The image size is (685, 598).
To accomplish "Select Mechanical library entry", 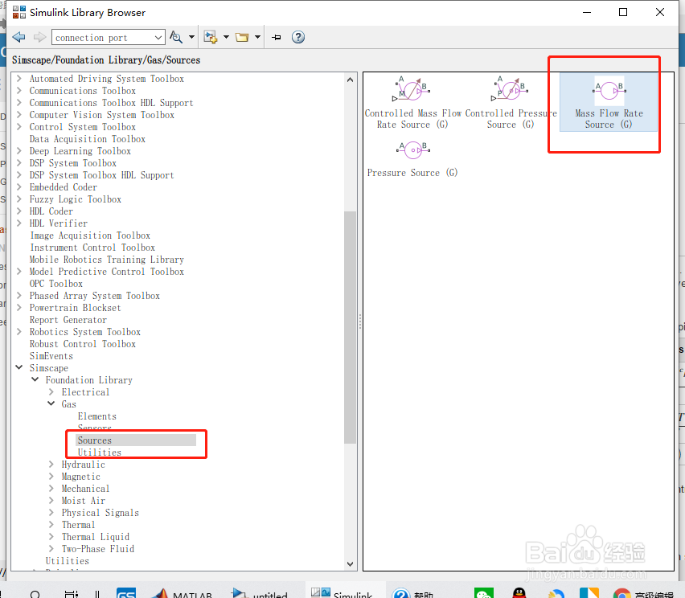I will (x=85, y=489).
